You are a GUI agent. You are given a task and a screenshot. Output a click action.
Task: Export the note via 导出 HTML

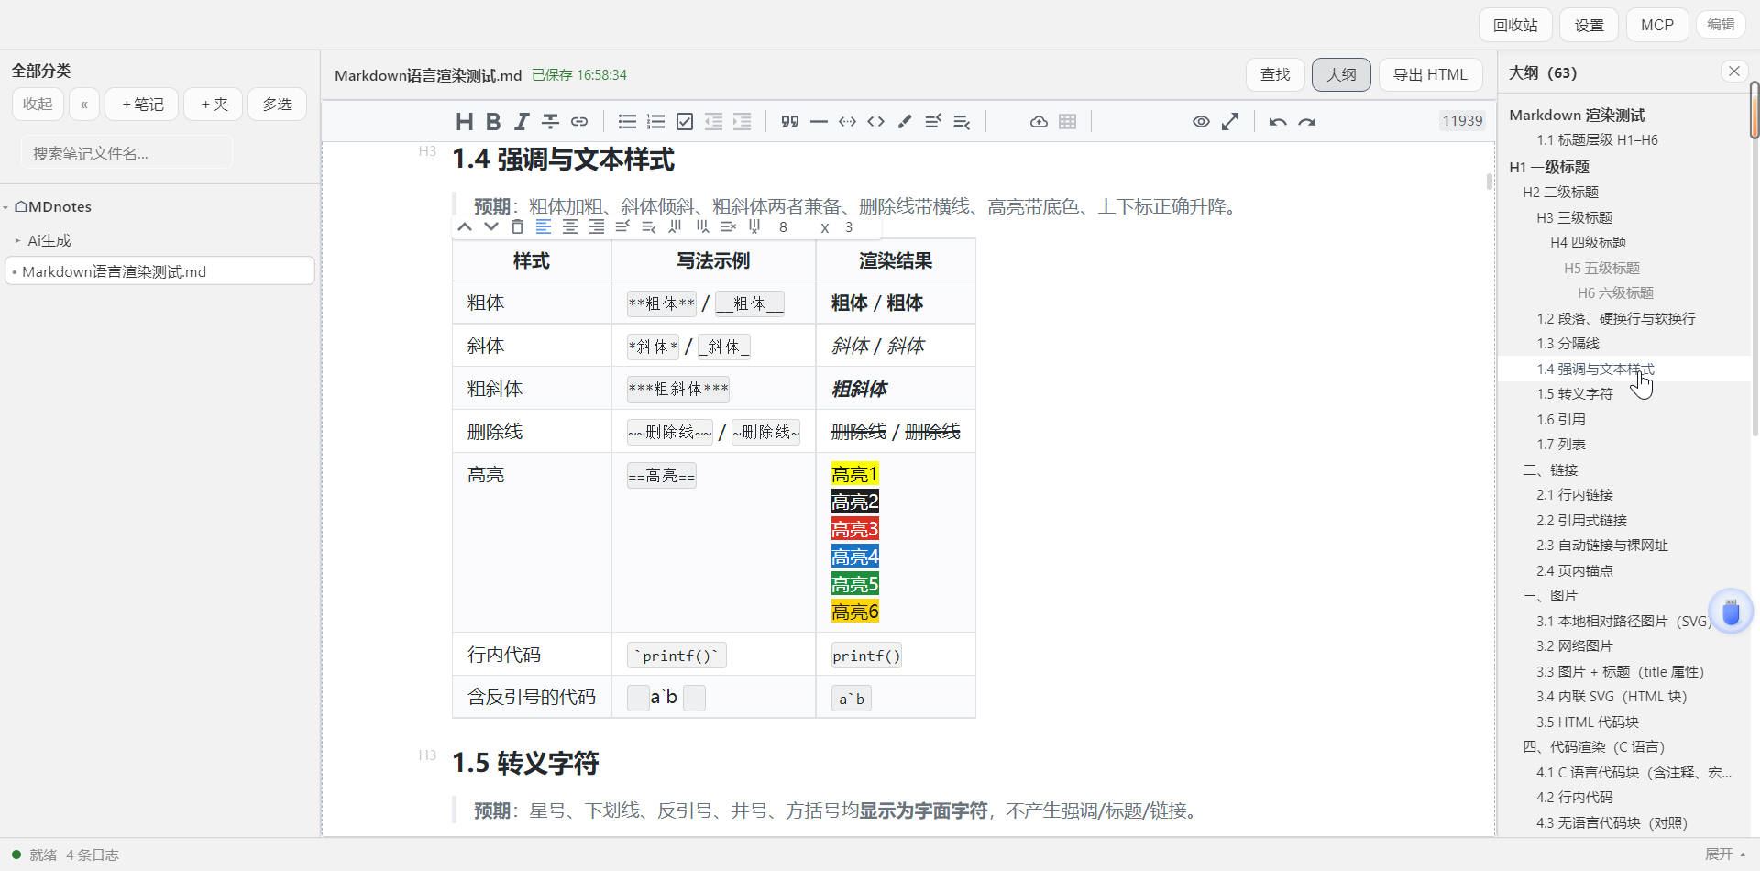point(1430,74)
